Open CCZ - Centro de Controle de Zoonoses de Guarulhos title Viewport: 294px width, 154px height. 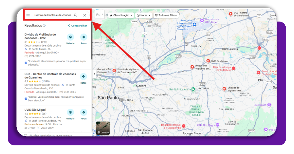pos(50,76)
